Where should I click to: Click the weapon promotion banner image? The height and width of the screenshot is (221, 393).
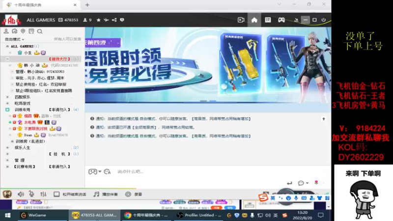(208, 65)
